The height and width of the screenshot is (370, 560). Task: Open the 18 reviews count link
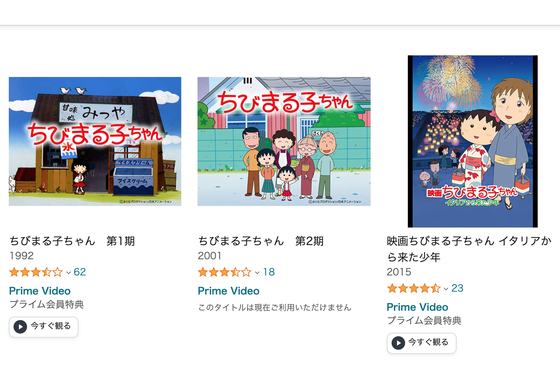pyautogui.click(x=269, y=272)
